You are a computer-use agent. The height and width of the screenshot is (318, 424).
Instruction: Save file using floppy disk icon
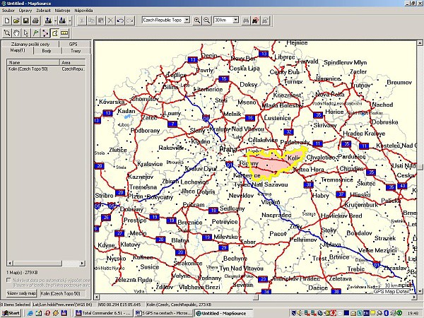[25, 20]
